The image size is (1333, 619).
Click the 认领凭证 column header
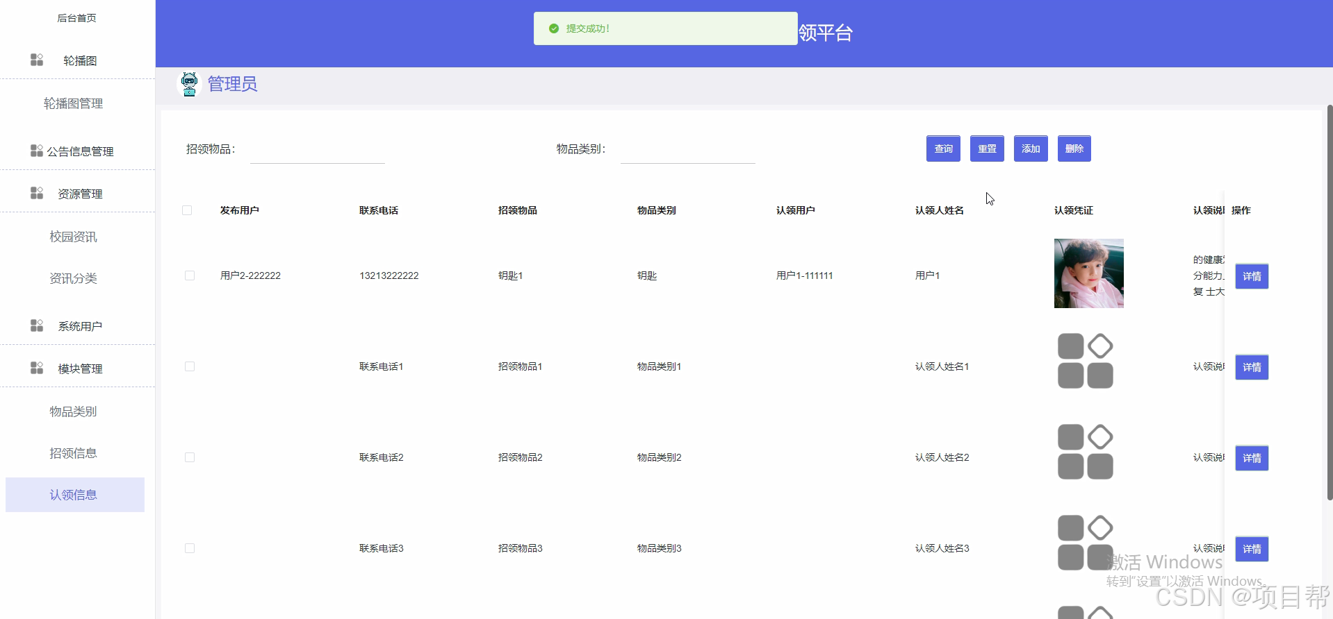tap(1074, 210)
